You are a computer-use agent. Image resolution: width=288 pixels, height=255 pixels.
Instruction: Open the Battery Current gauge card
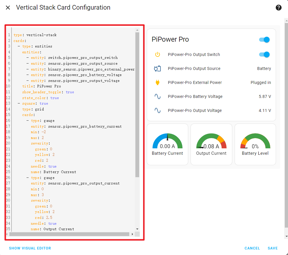pyautogui.click(x=167, y=144)
